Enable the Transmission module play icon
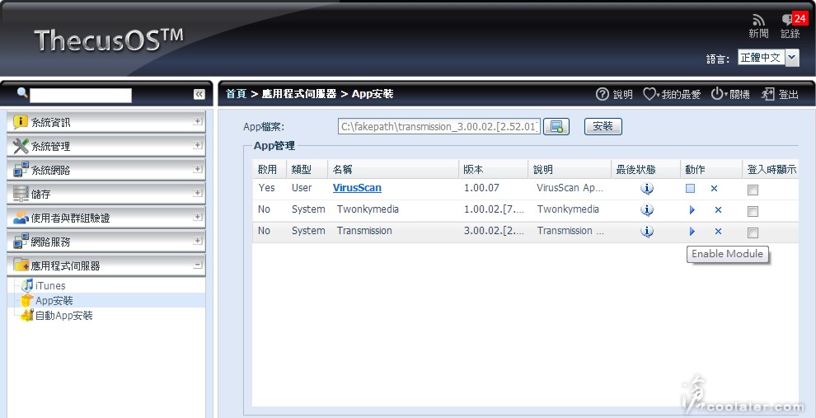The image size is (816, 418). click(692, 231)
